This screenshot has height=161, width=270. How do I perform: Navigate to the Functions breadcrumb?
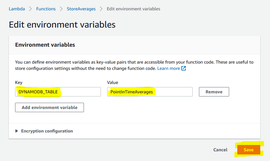[x=46, y=9]
